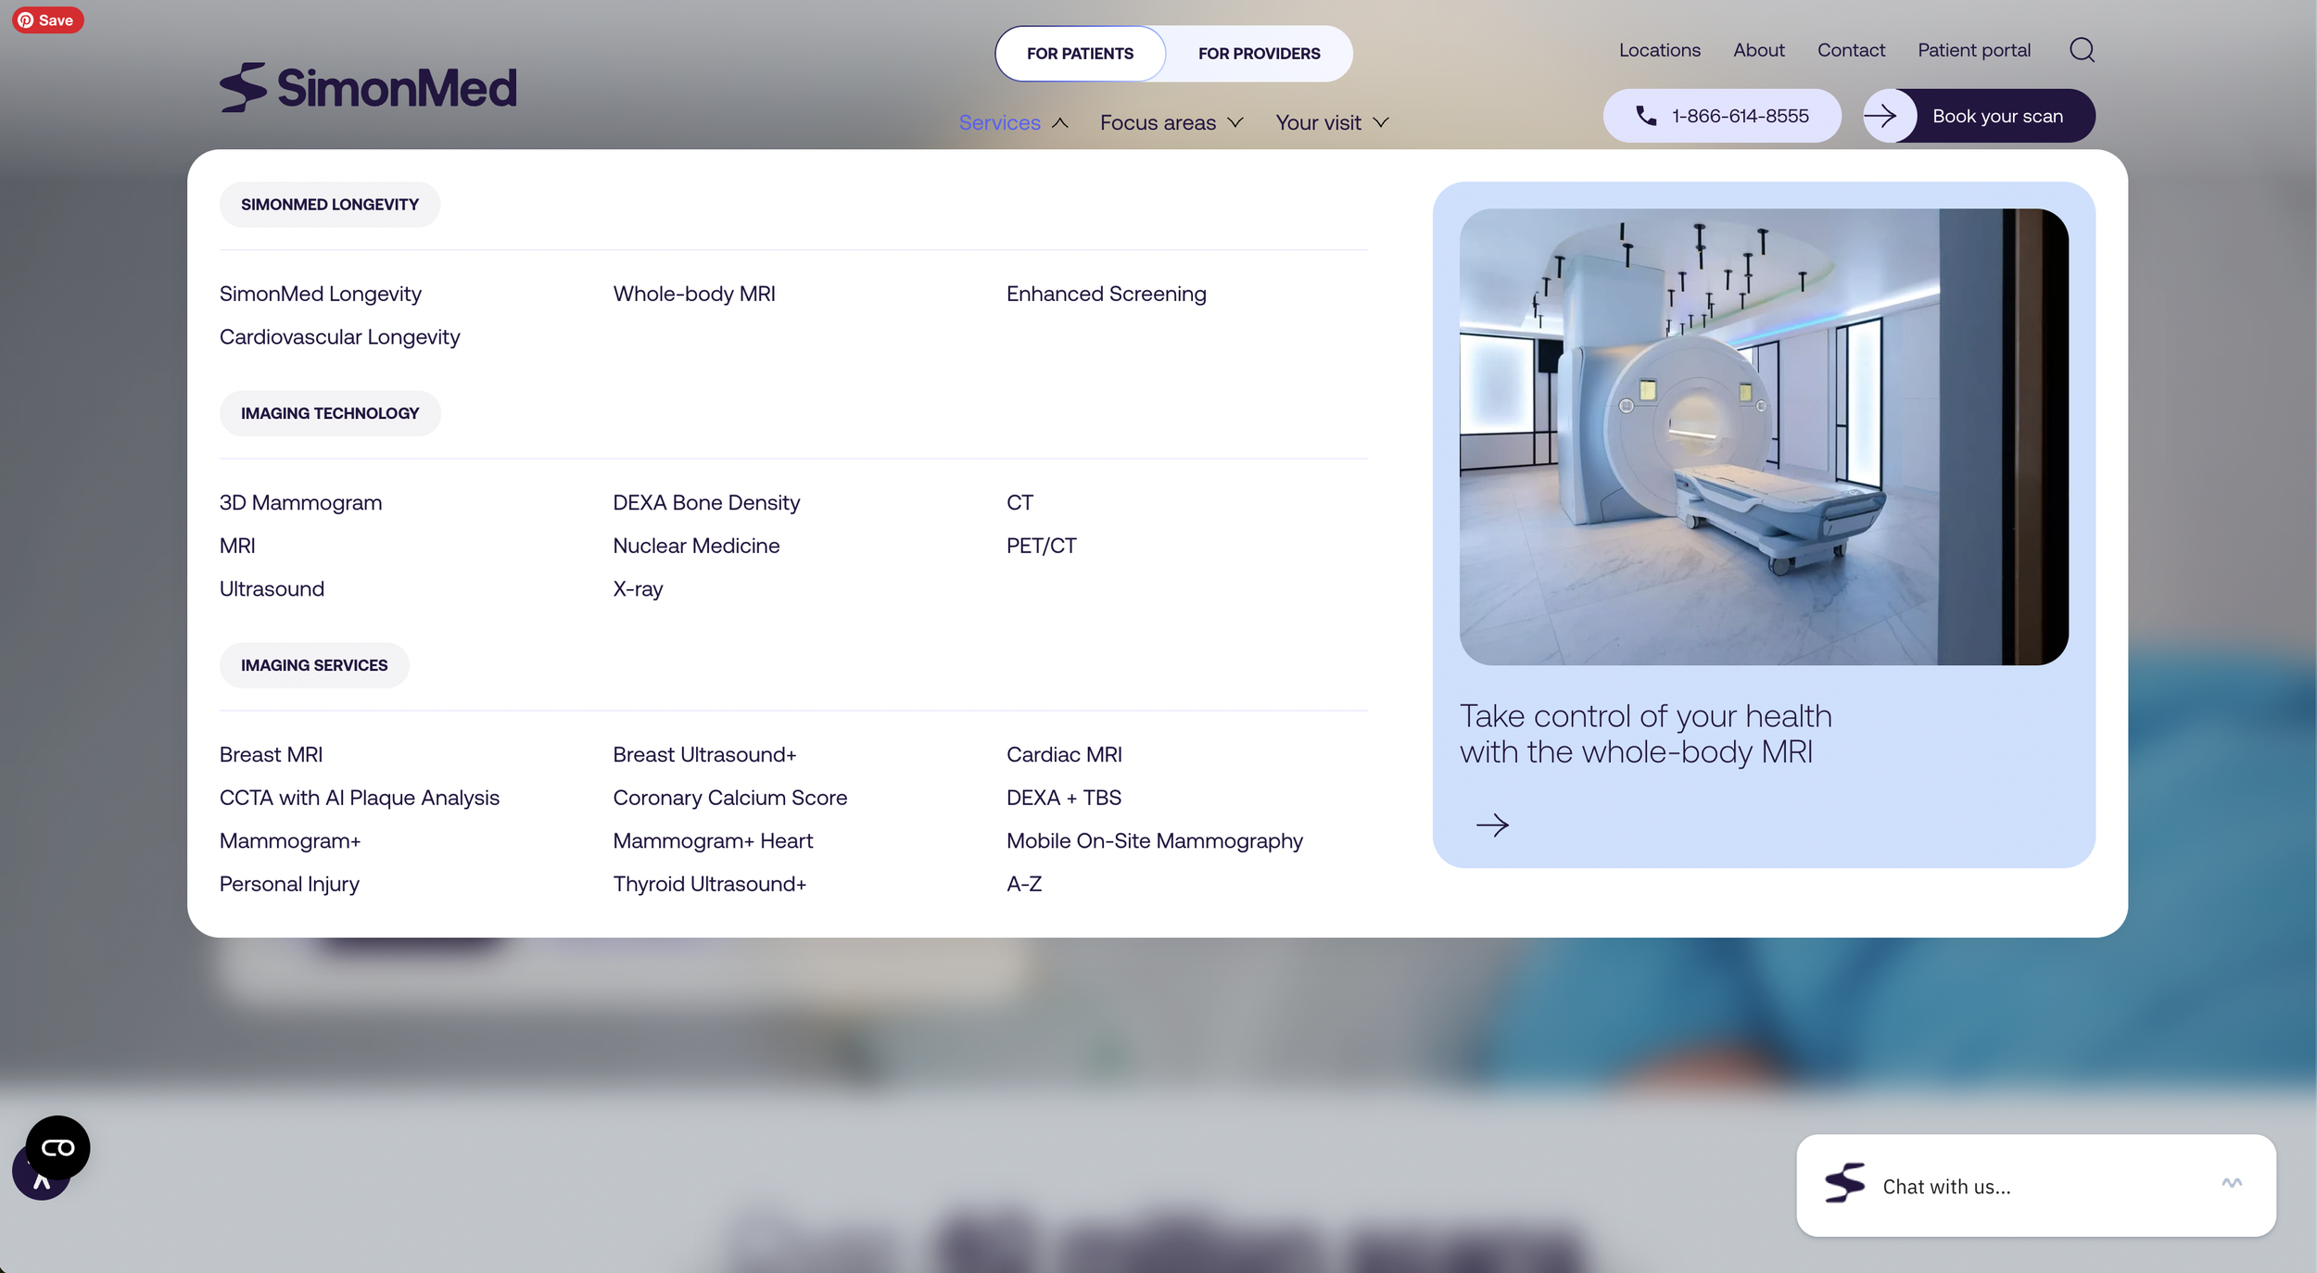Go to the About page
2317x1273 pixels.
pos(1758,50)
